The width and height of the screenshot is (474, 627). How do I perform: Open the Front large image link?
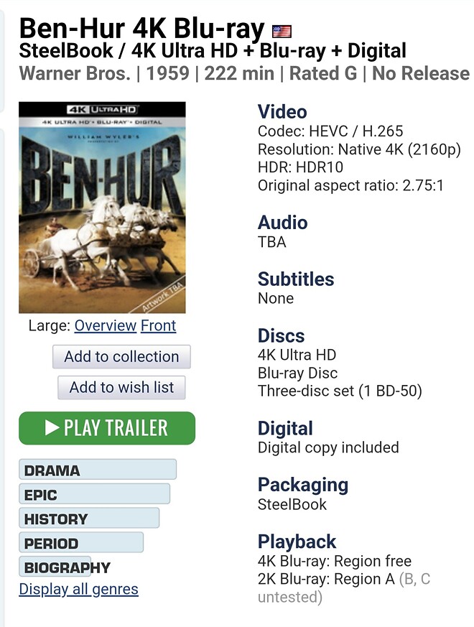click(x=159, y=325)
